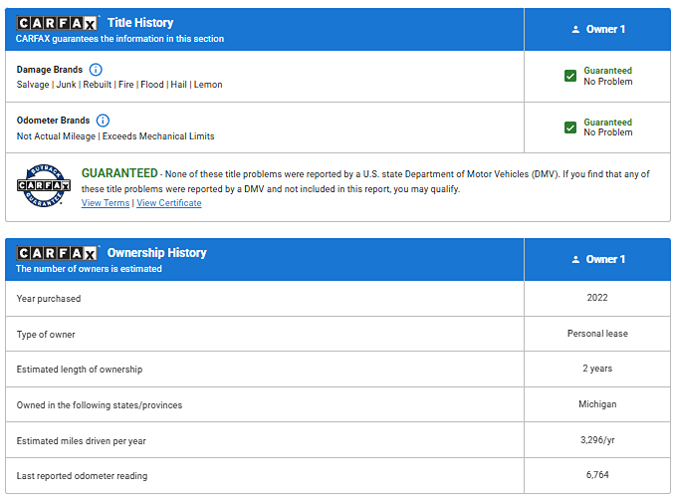The width and height of the screenshot is (674, 504).
Task: Click the CARFAX logo in Title History header
Action: click(58, 23)
